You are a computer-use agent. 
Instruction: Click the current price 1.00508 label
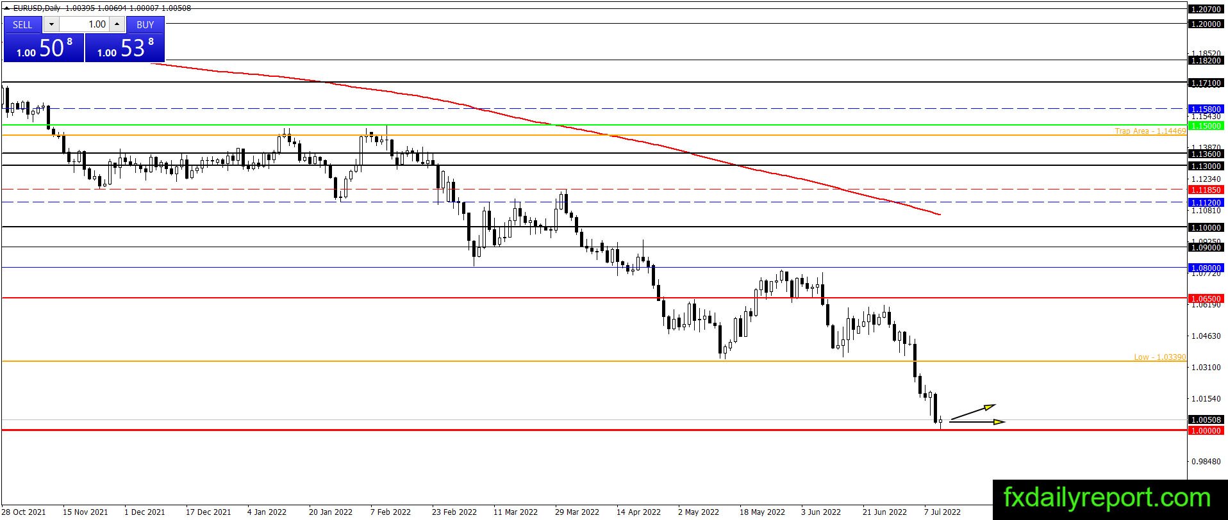(1206, 420)
